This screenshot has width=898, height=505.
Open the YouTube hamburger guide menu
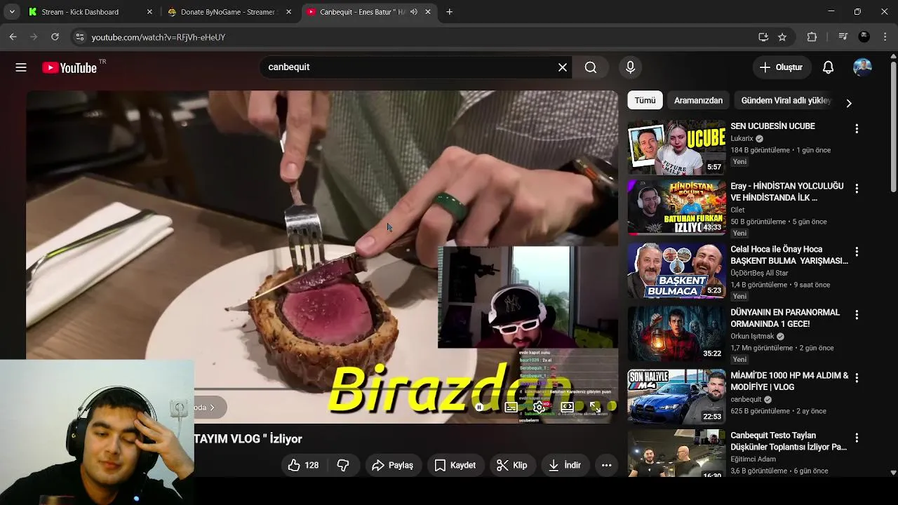[x=21, y=67]
